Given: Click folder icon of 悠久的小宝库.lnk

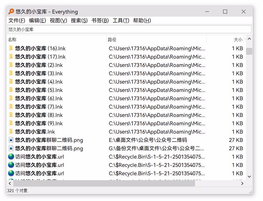Looking at the screenshot, I should (x=11, y=131).
